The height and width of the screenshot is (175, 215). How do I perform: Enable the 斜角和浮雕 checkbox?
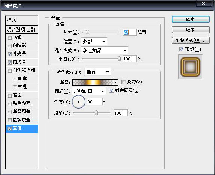tap(9, 71)
